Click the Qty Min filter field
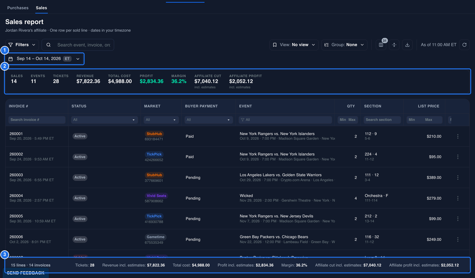 tap(343, 120)
